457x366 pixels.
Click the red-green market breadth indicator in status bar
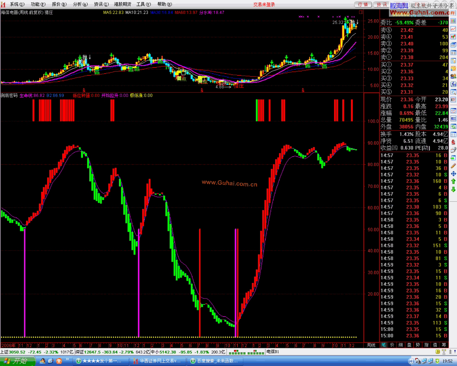[246, 352]
